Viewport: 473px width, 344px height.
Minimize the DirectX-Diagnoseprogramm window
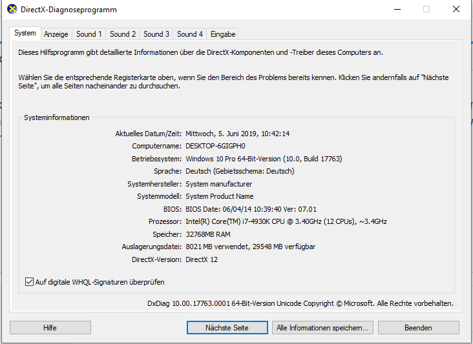(x=397, y=10)
